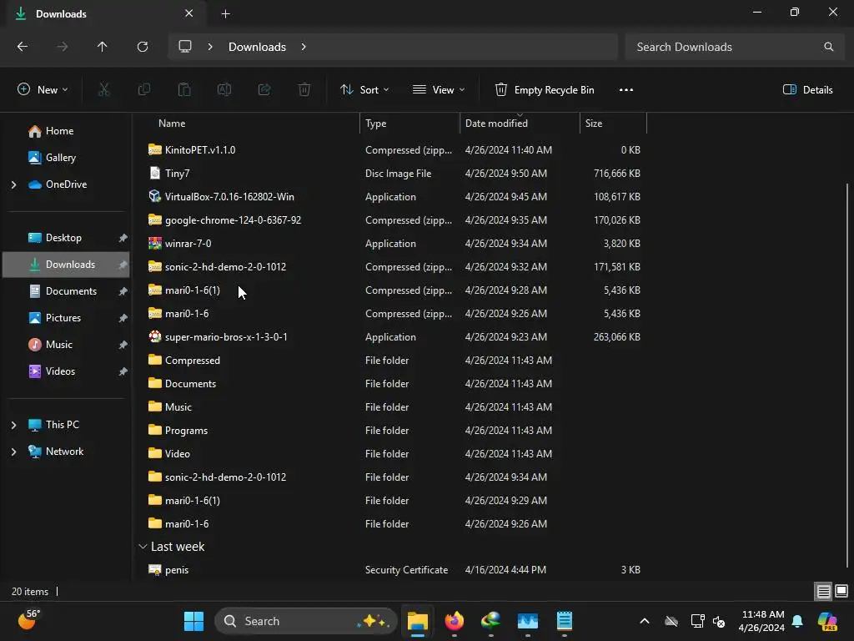The image size is (854, 641).
Task: Open Home in navigation pane
Action: coord(59,131)
